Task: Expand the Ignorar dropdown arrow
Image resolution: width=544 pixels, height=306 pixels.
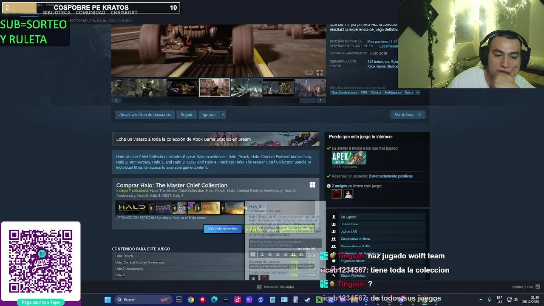Action: (223, 115)
